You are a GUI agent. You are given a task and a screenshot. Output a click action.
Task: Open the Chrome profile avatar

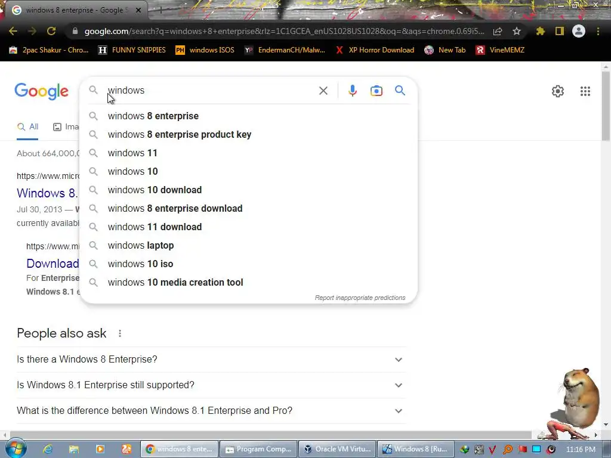click(x=579, y=31)
